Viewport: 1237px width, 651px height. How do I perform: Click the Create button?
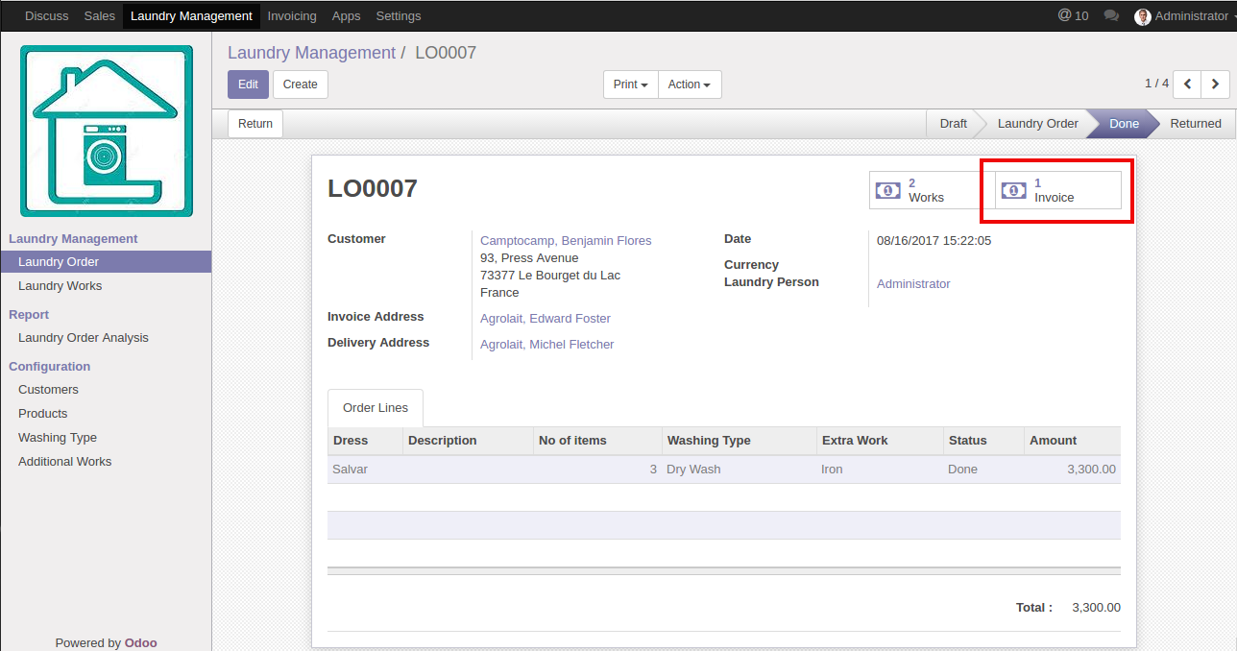(x=301, y=84)
